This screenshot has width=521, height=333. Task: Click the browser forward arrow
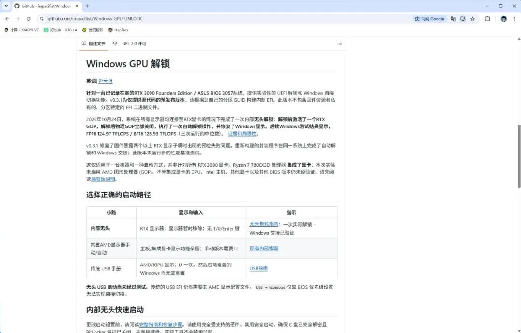click(x=18, y=19)
